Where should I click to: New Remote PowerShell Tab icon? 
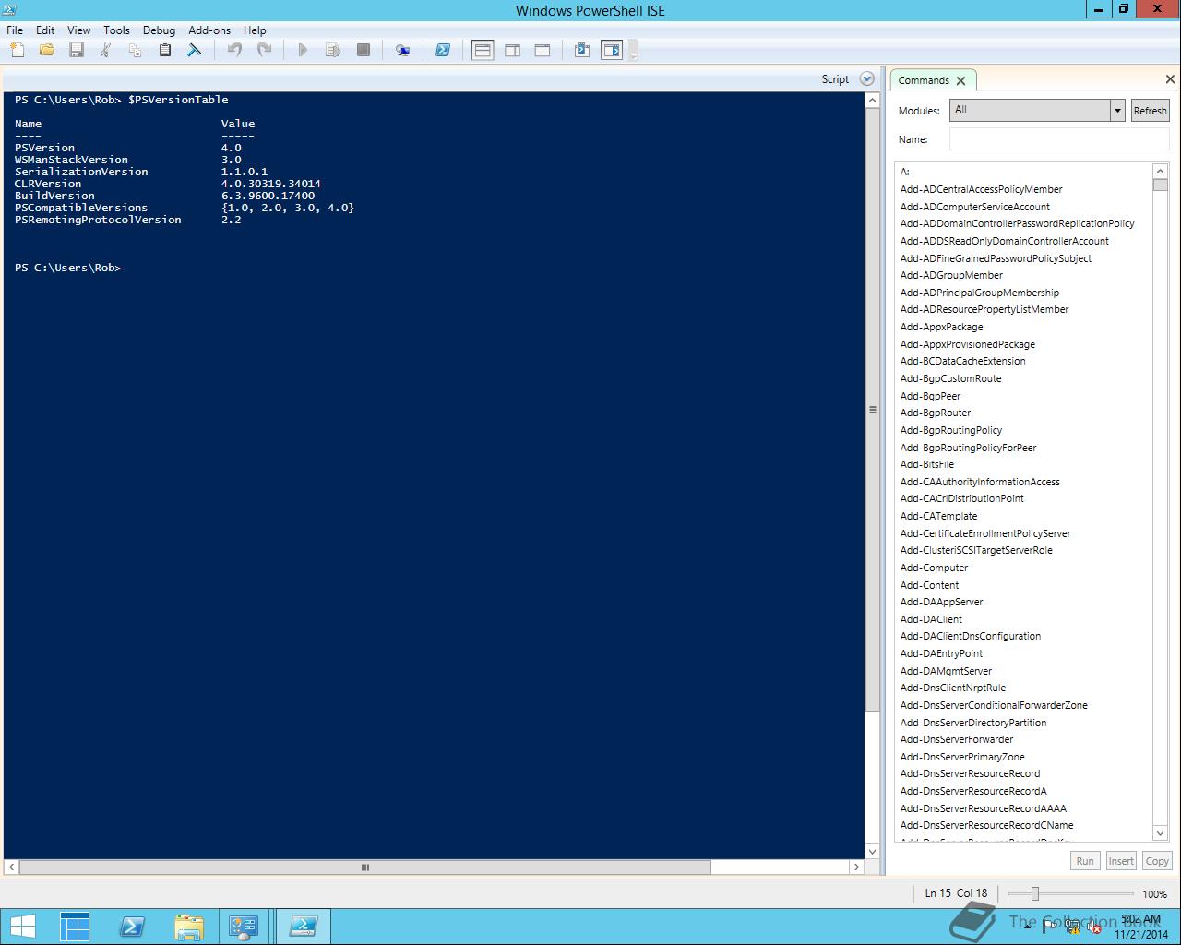402,50
